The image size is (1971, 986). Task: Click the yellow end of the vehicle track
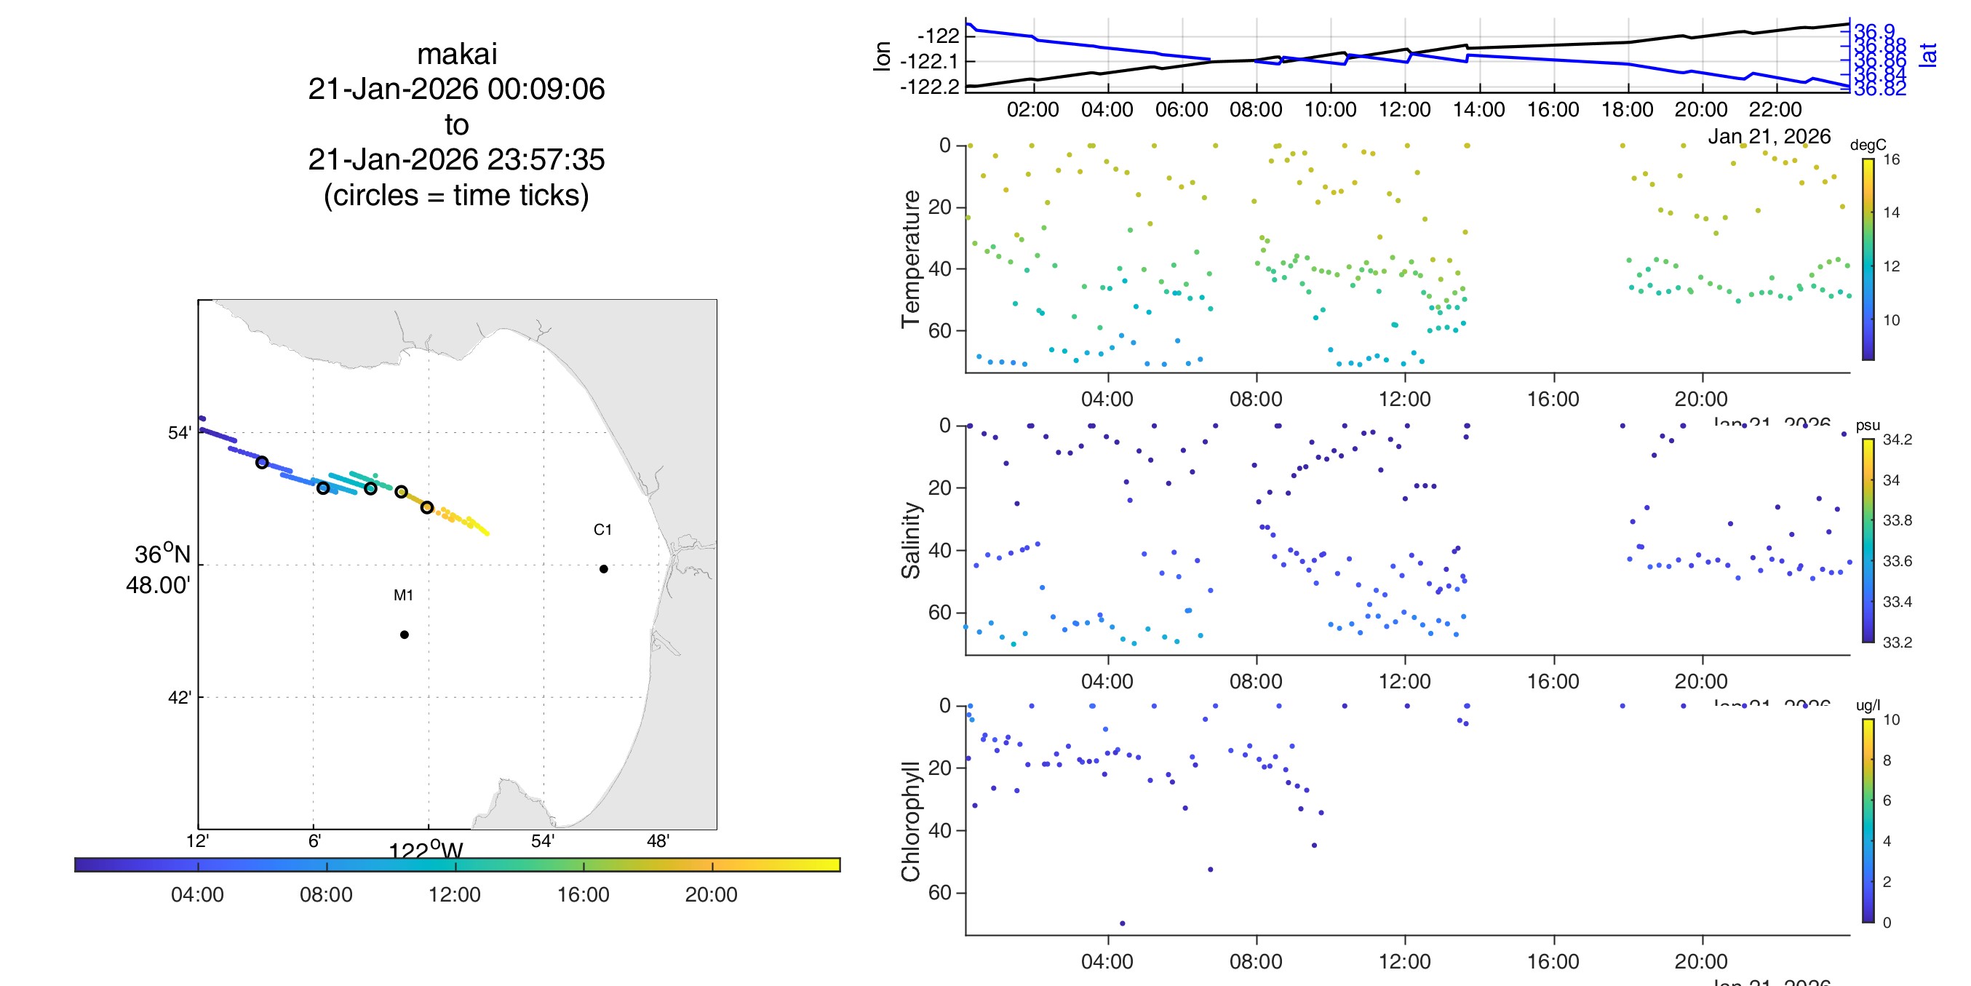click(487, 533)
